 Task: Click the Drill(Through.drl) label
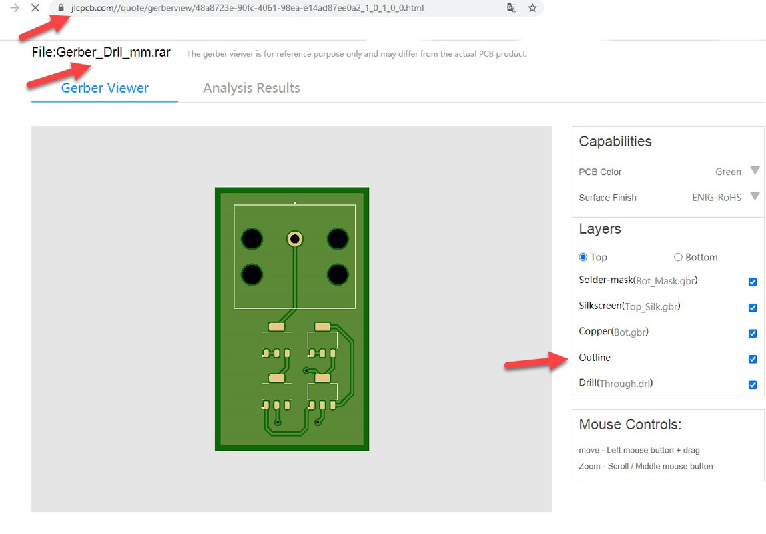tap(615, 383)
